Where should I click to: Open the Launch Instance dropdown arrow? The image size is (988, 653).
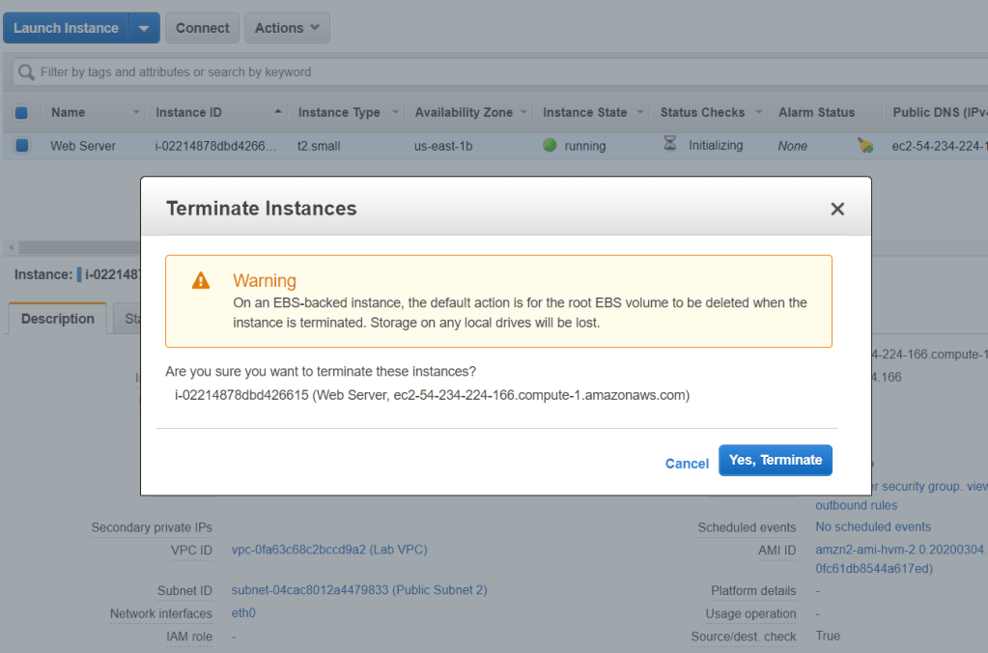[143, 28]
